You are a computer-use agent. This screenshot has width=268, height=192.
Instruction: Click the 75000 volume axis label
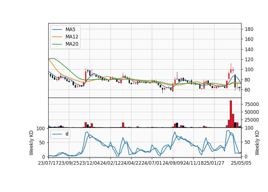252,104
